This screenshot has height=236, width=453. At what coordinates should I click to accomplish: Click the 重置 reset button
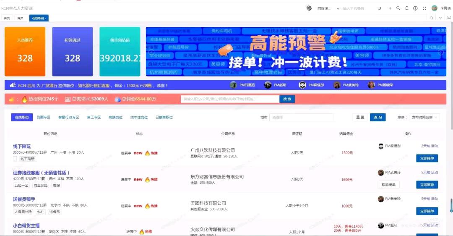(360, 117)
